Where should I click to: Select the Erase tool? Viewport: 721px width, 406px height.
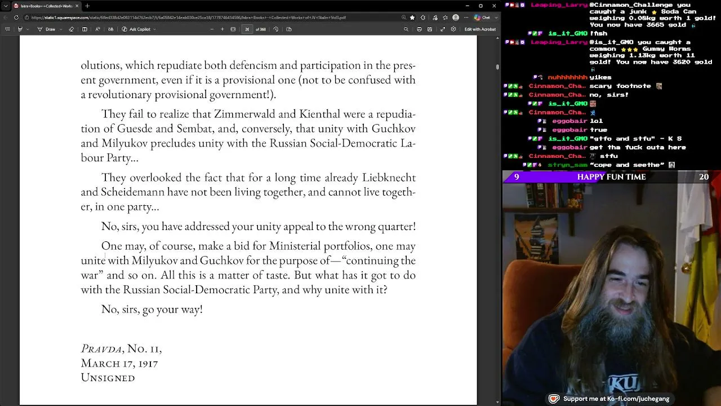click(72, 29)
